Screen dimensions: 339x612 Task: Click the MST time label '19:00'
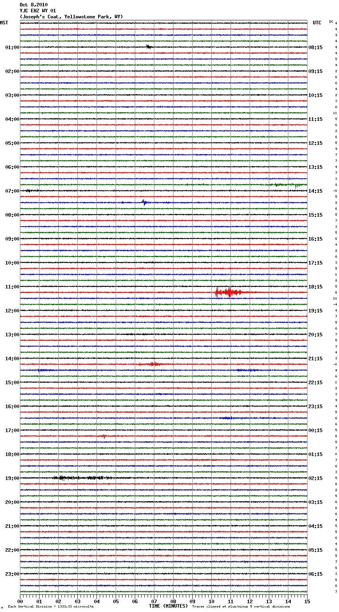(12, 478)
